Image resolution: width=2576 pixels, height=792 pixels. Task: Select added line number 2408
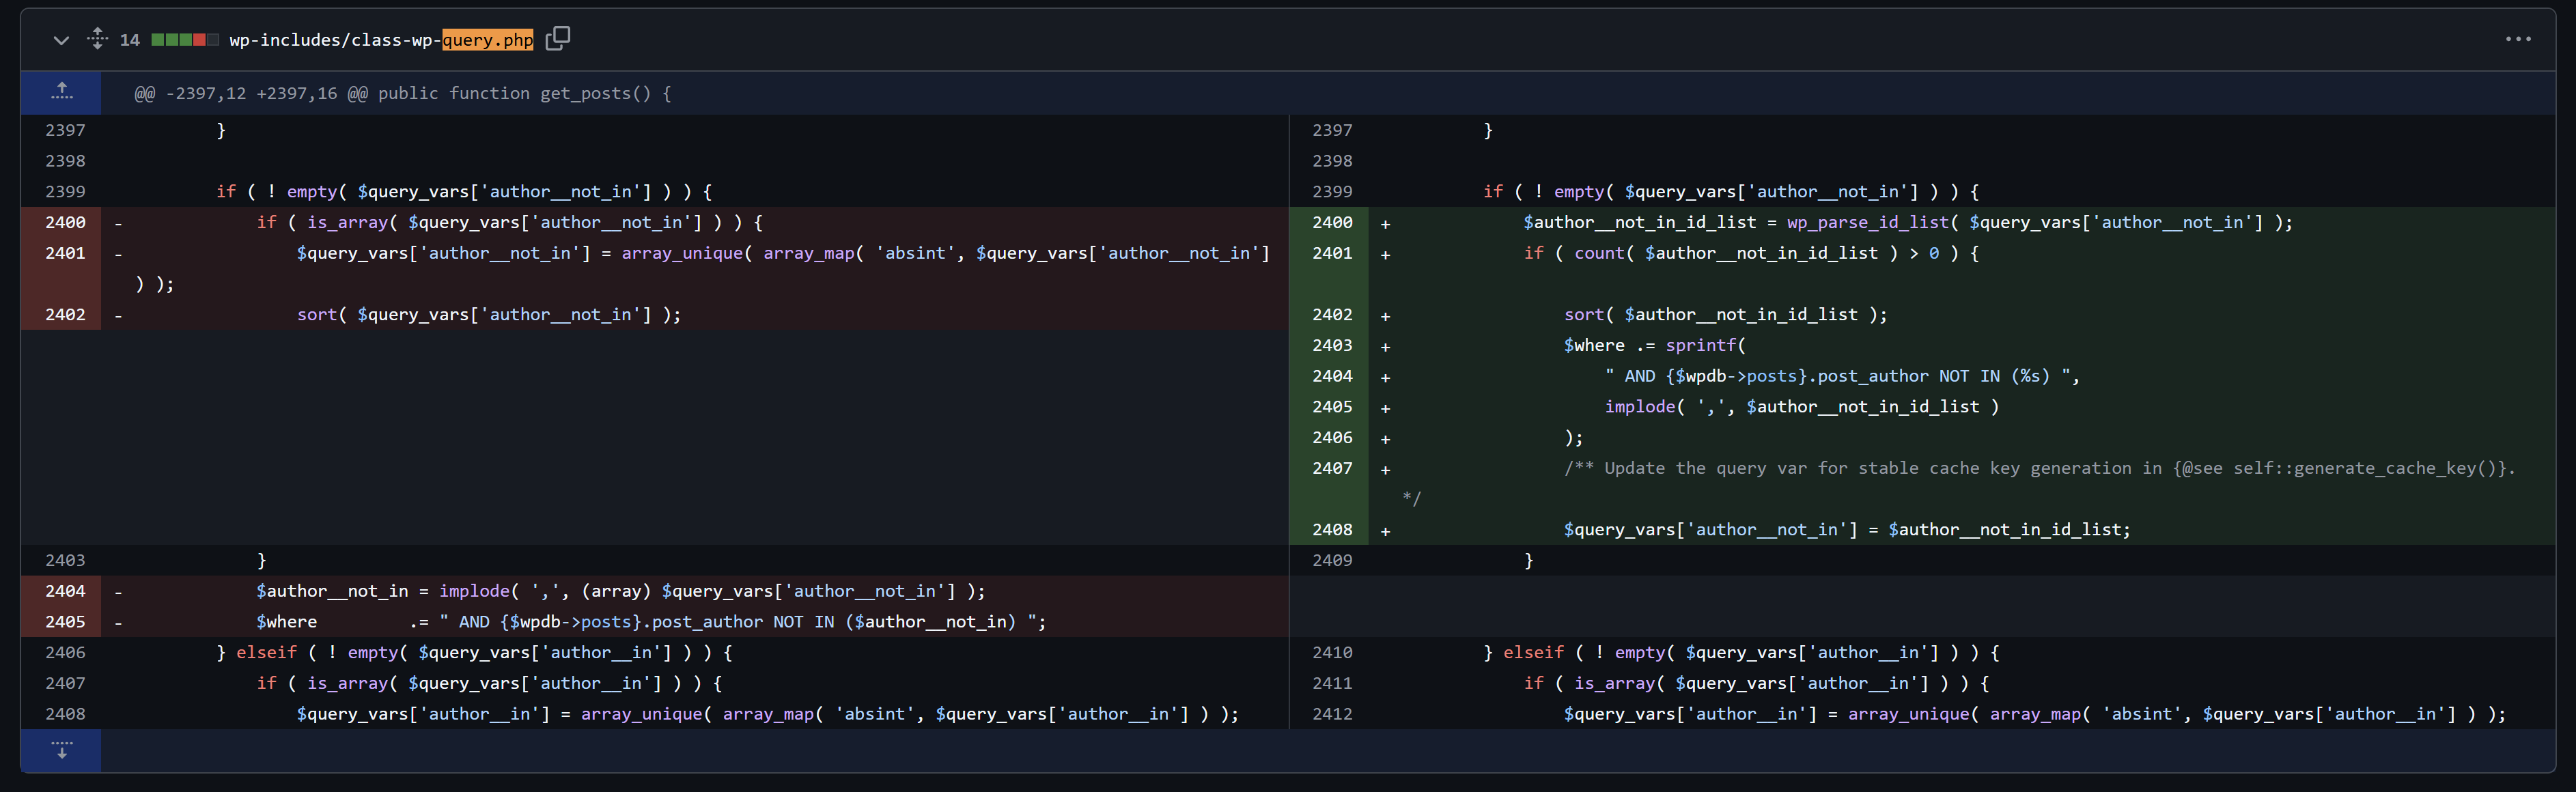(1332, 530)
